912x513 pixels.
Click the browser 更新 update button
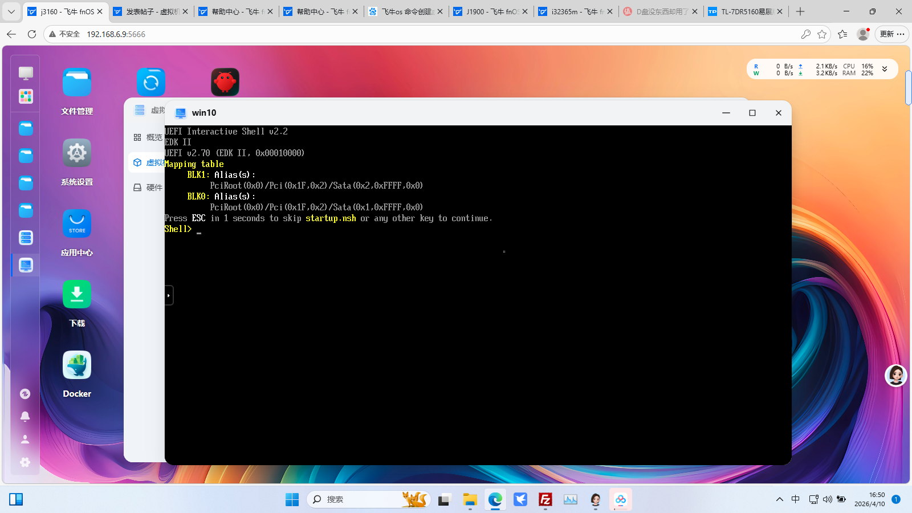pos(891,34)
